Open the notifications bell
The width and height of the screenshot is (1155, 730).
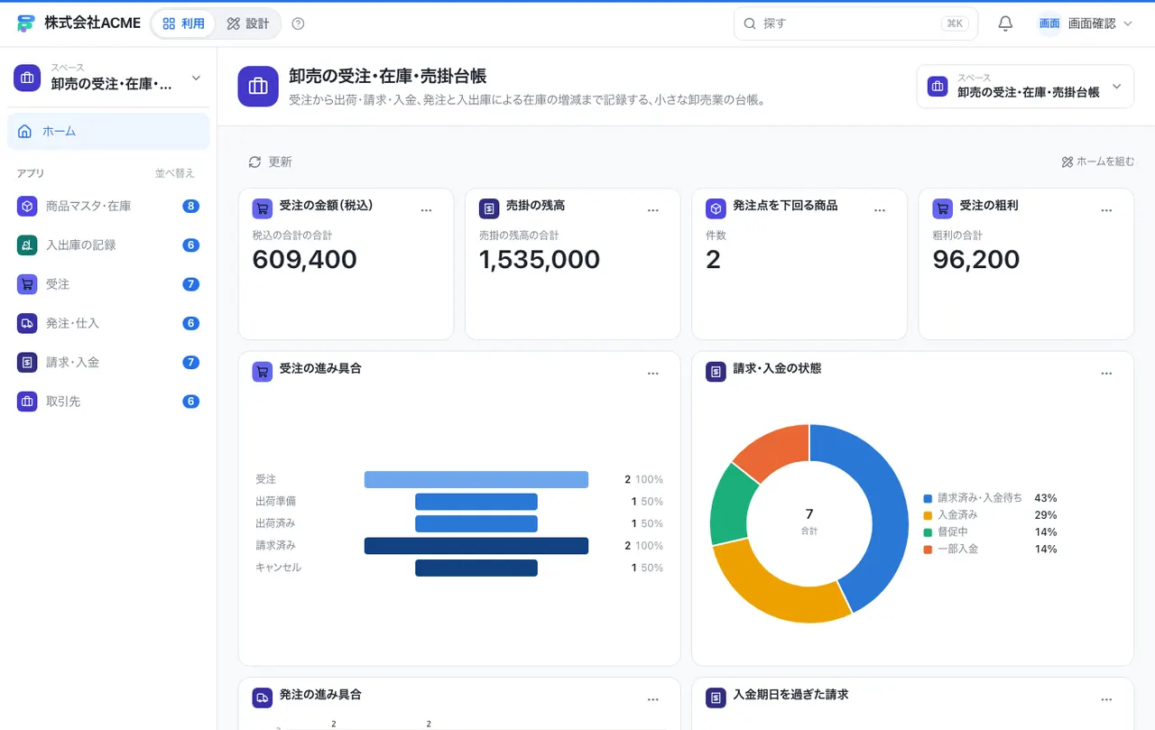(x=1005, y=23)
